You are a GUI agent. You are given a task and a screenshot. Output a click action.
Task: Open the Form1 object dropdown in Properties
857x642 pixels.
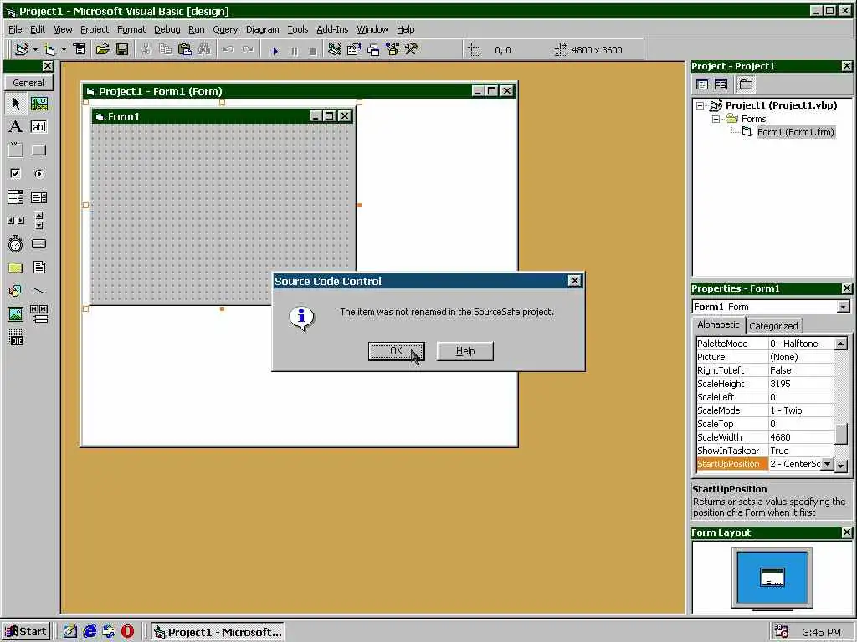[844, 307]
